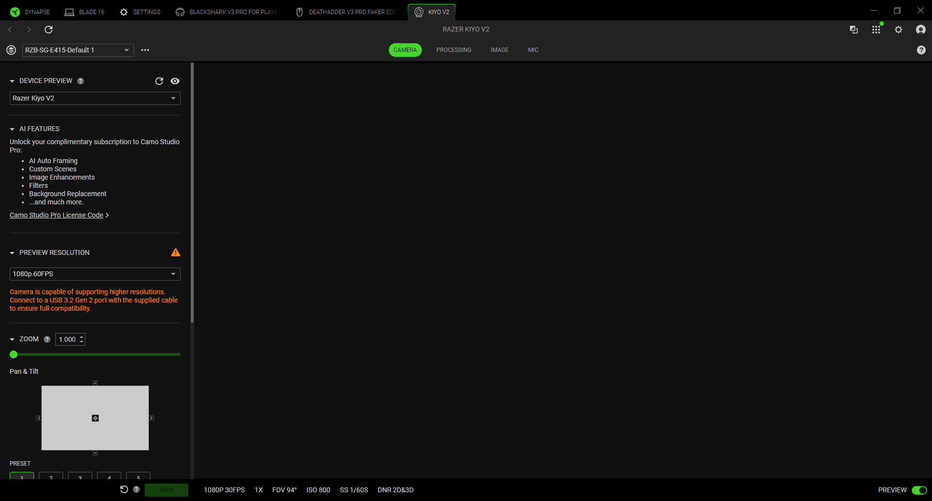Screen dimensions: 932x501
Task: Click the zoom slider track
Action: click(x=97, y=354)
